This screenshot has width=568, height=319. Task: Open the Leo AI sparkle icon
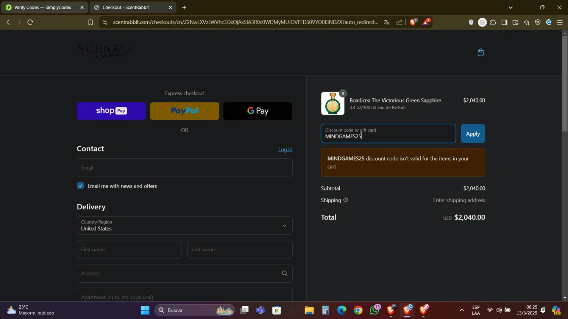526,22
